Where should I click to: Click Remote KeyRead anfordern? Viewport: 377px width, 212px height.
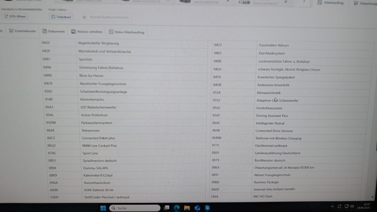click(x=109, y=17)
